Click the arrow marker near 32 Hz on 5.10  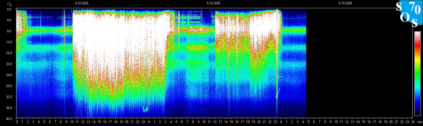click(x=278, y=92)
